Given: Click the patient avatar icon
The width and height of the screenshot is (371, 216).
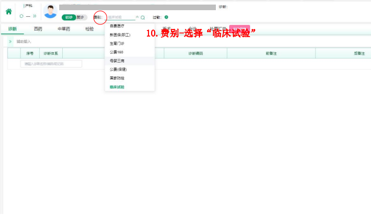Looking at the screenshot, I should click(x=50, y=11).
